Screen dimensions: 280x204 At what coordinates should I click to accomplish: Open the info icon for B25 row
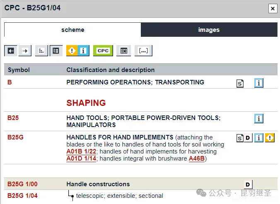[x=259, y=119]
